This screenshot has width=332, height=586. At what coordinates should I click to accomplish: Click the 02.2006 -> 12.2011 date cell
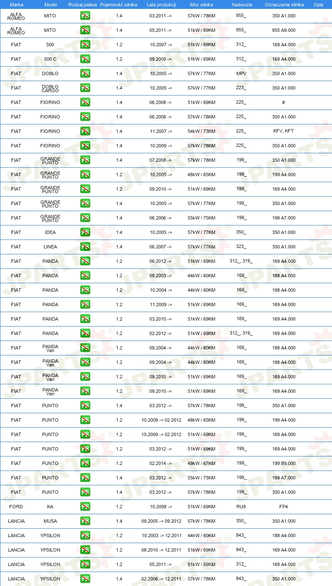[161, 579]
